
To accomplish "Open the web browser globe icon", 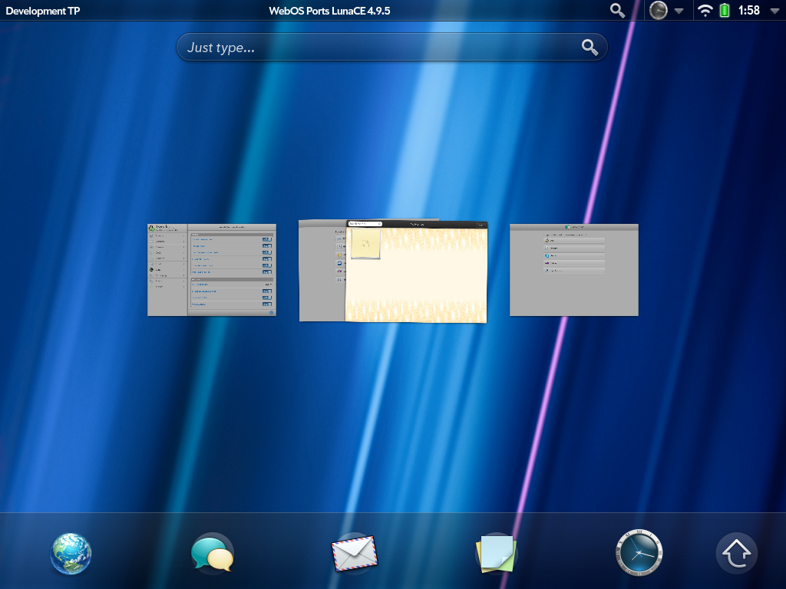I will tap(71, 553).
